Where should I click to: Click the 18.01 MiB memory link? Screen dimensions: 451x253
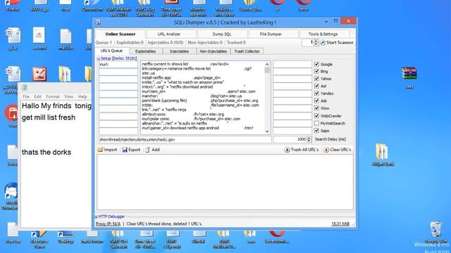[340, 223]
